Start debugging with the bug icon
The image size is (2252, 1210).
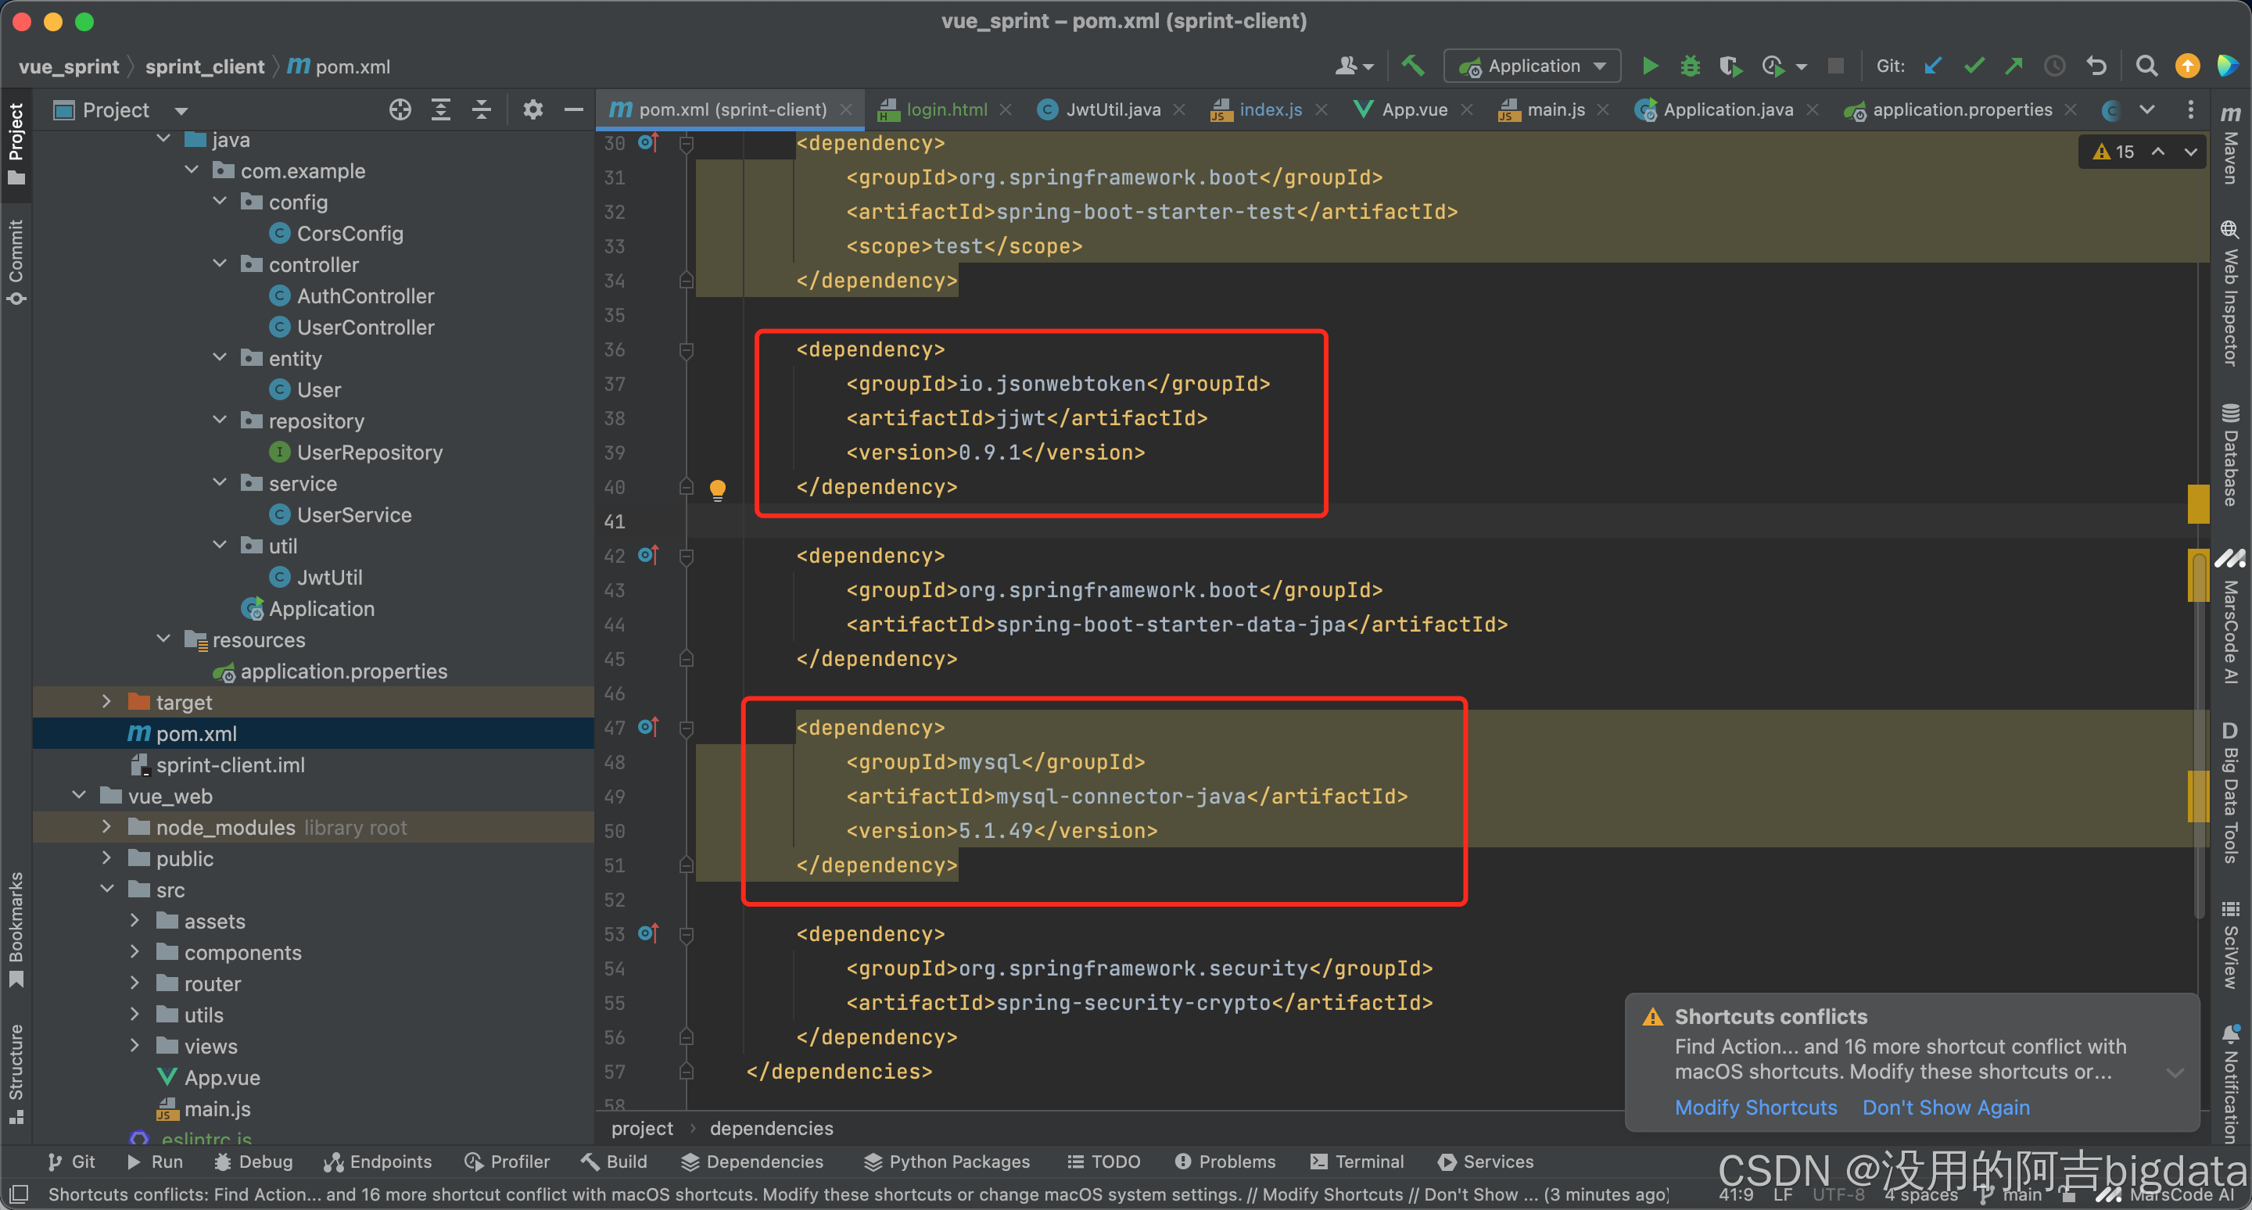pos(1689,66)
